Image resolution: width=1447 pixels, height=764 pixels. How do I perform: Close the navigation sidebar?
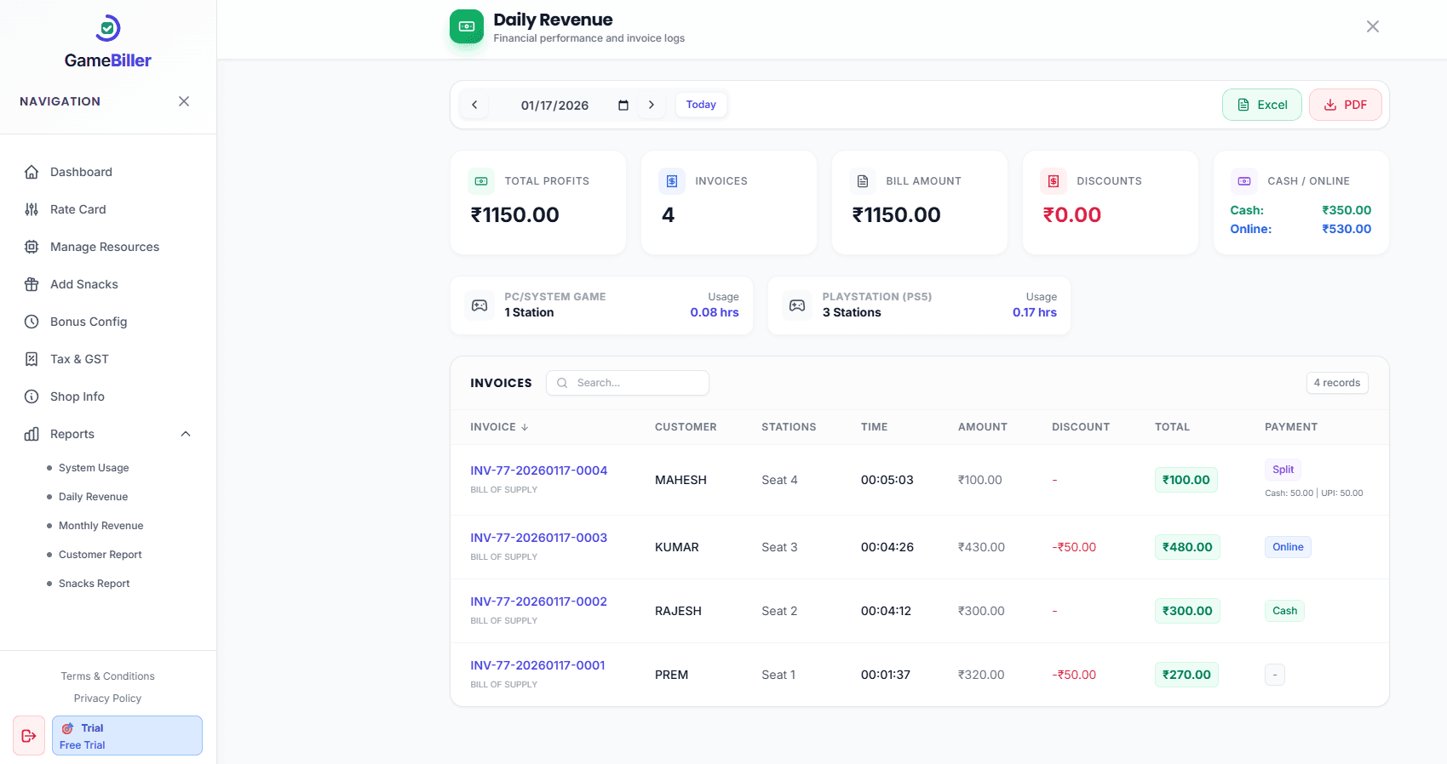point(184,101)
